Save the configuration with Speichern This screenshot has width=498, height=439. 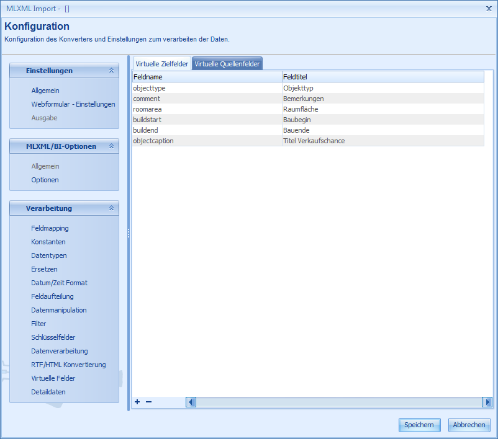coord(419,425)
